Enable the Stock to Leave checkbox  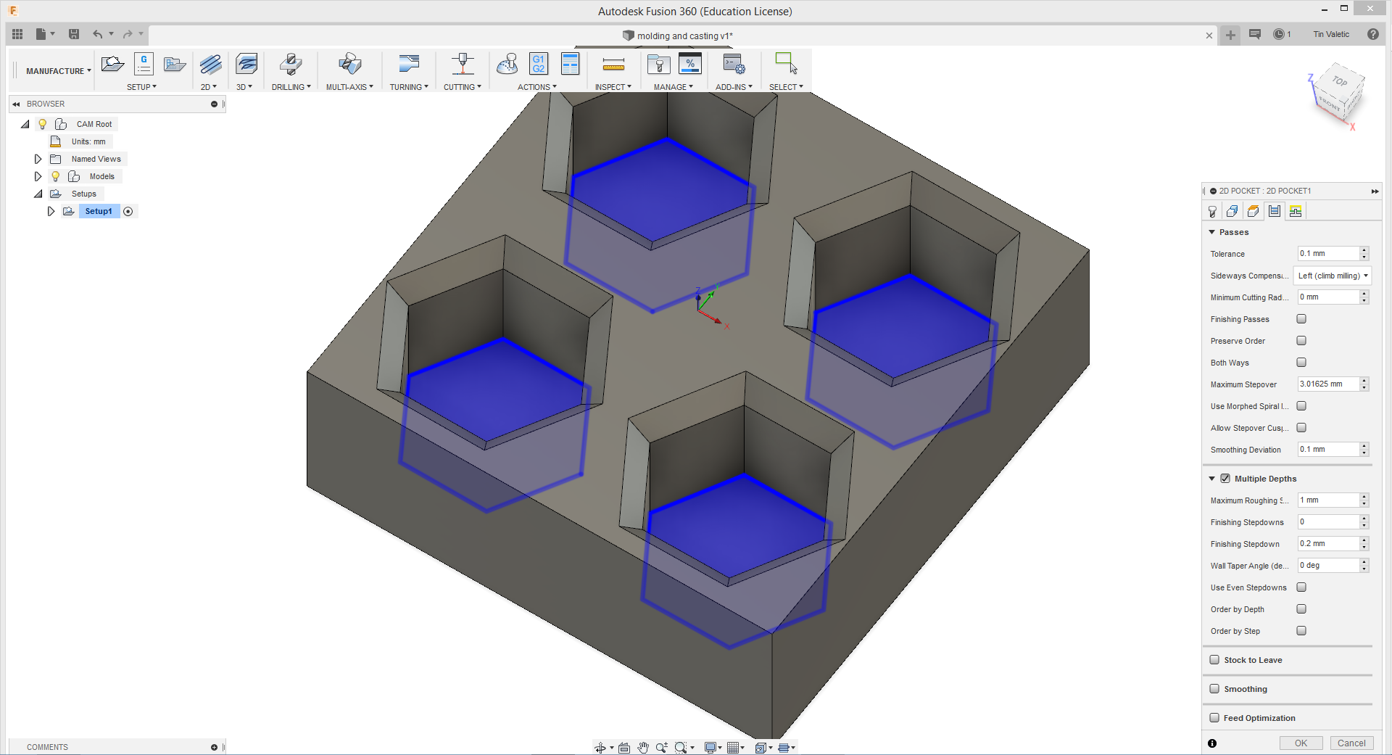point(1214,660)
